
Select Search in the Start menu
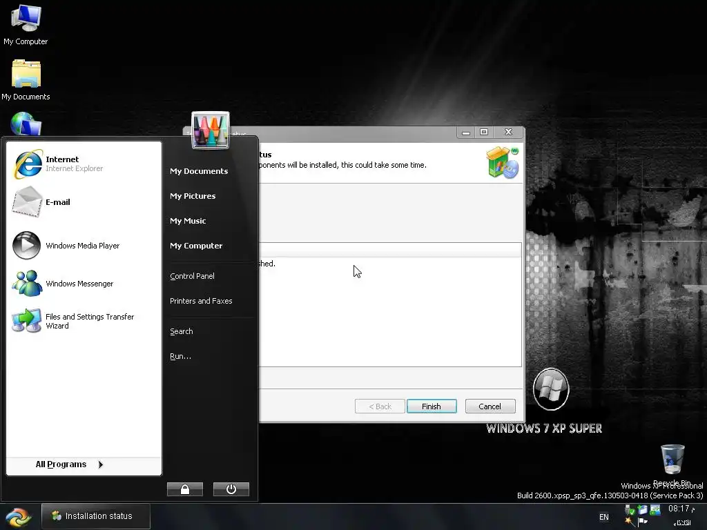click(x=182, y=331)
